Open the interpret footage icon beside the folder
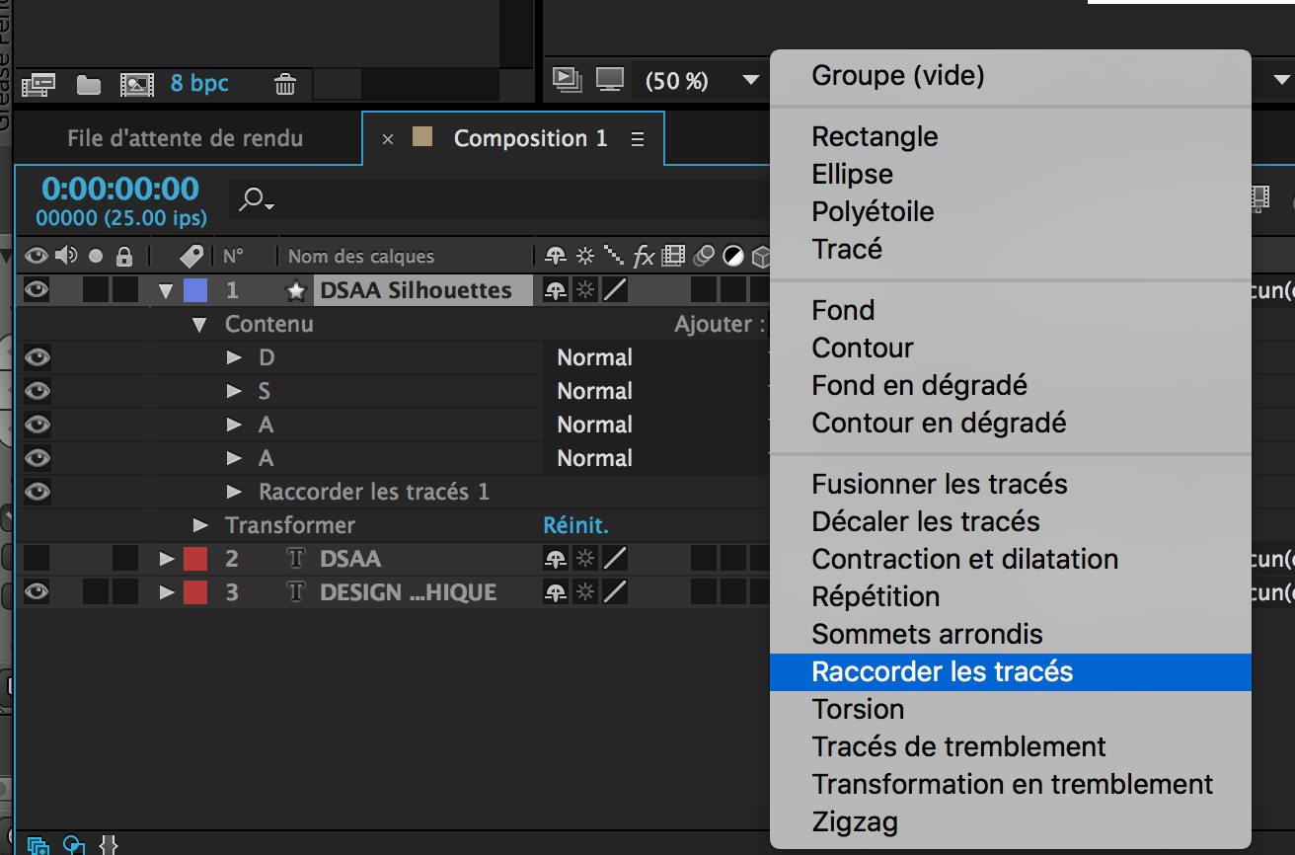 [x=38, y=85]
